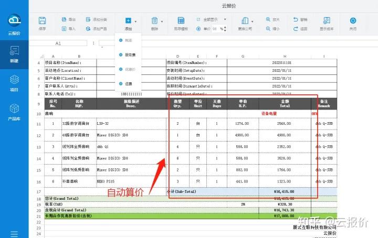Click the '小计(Sub-Total)' label cell
The width and height of the screenshot is (378, 238).
click(x=213, y=192)
